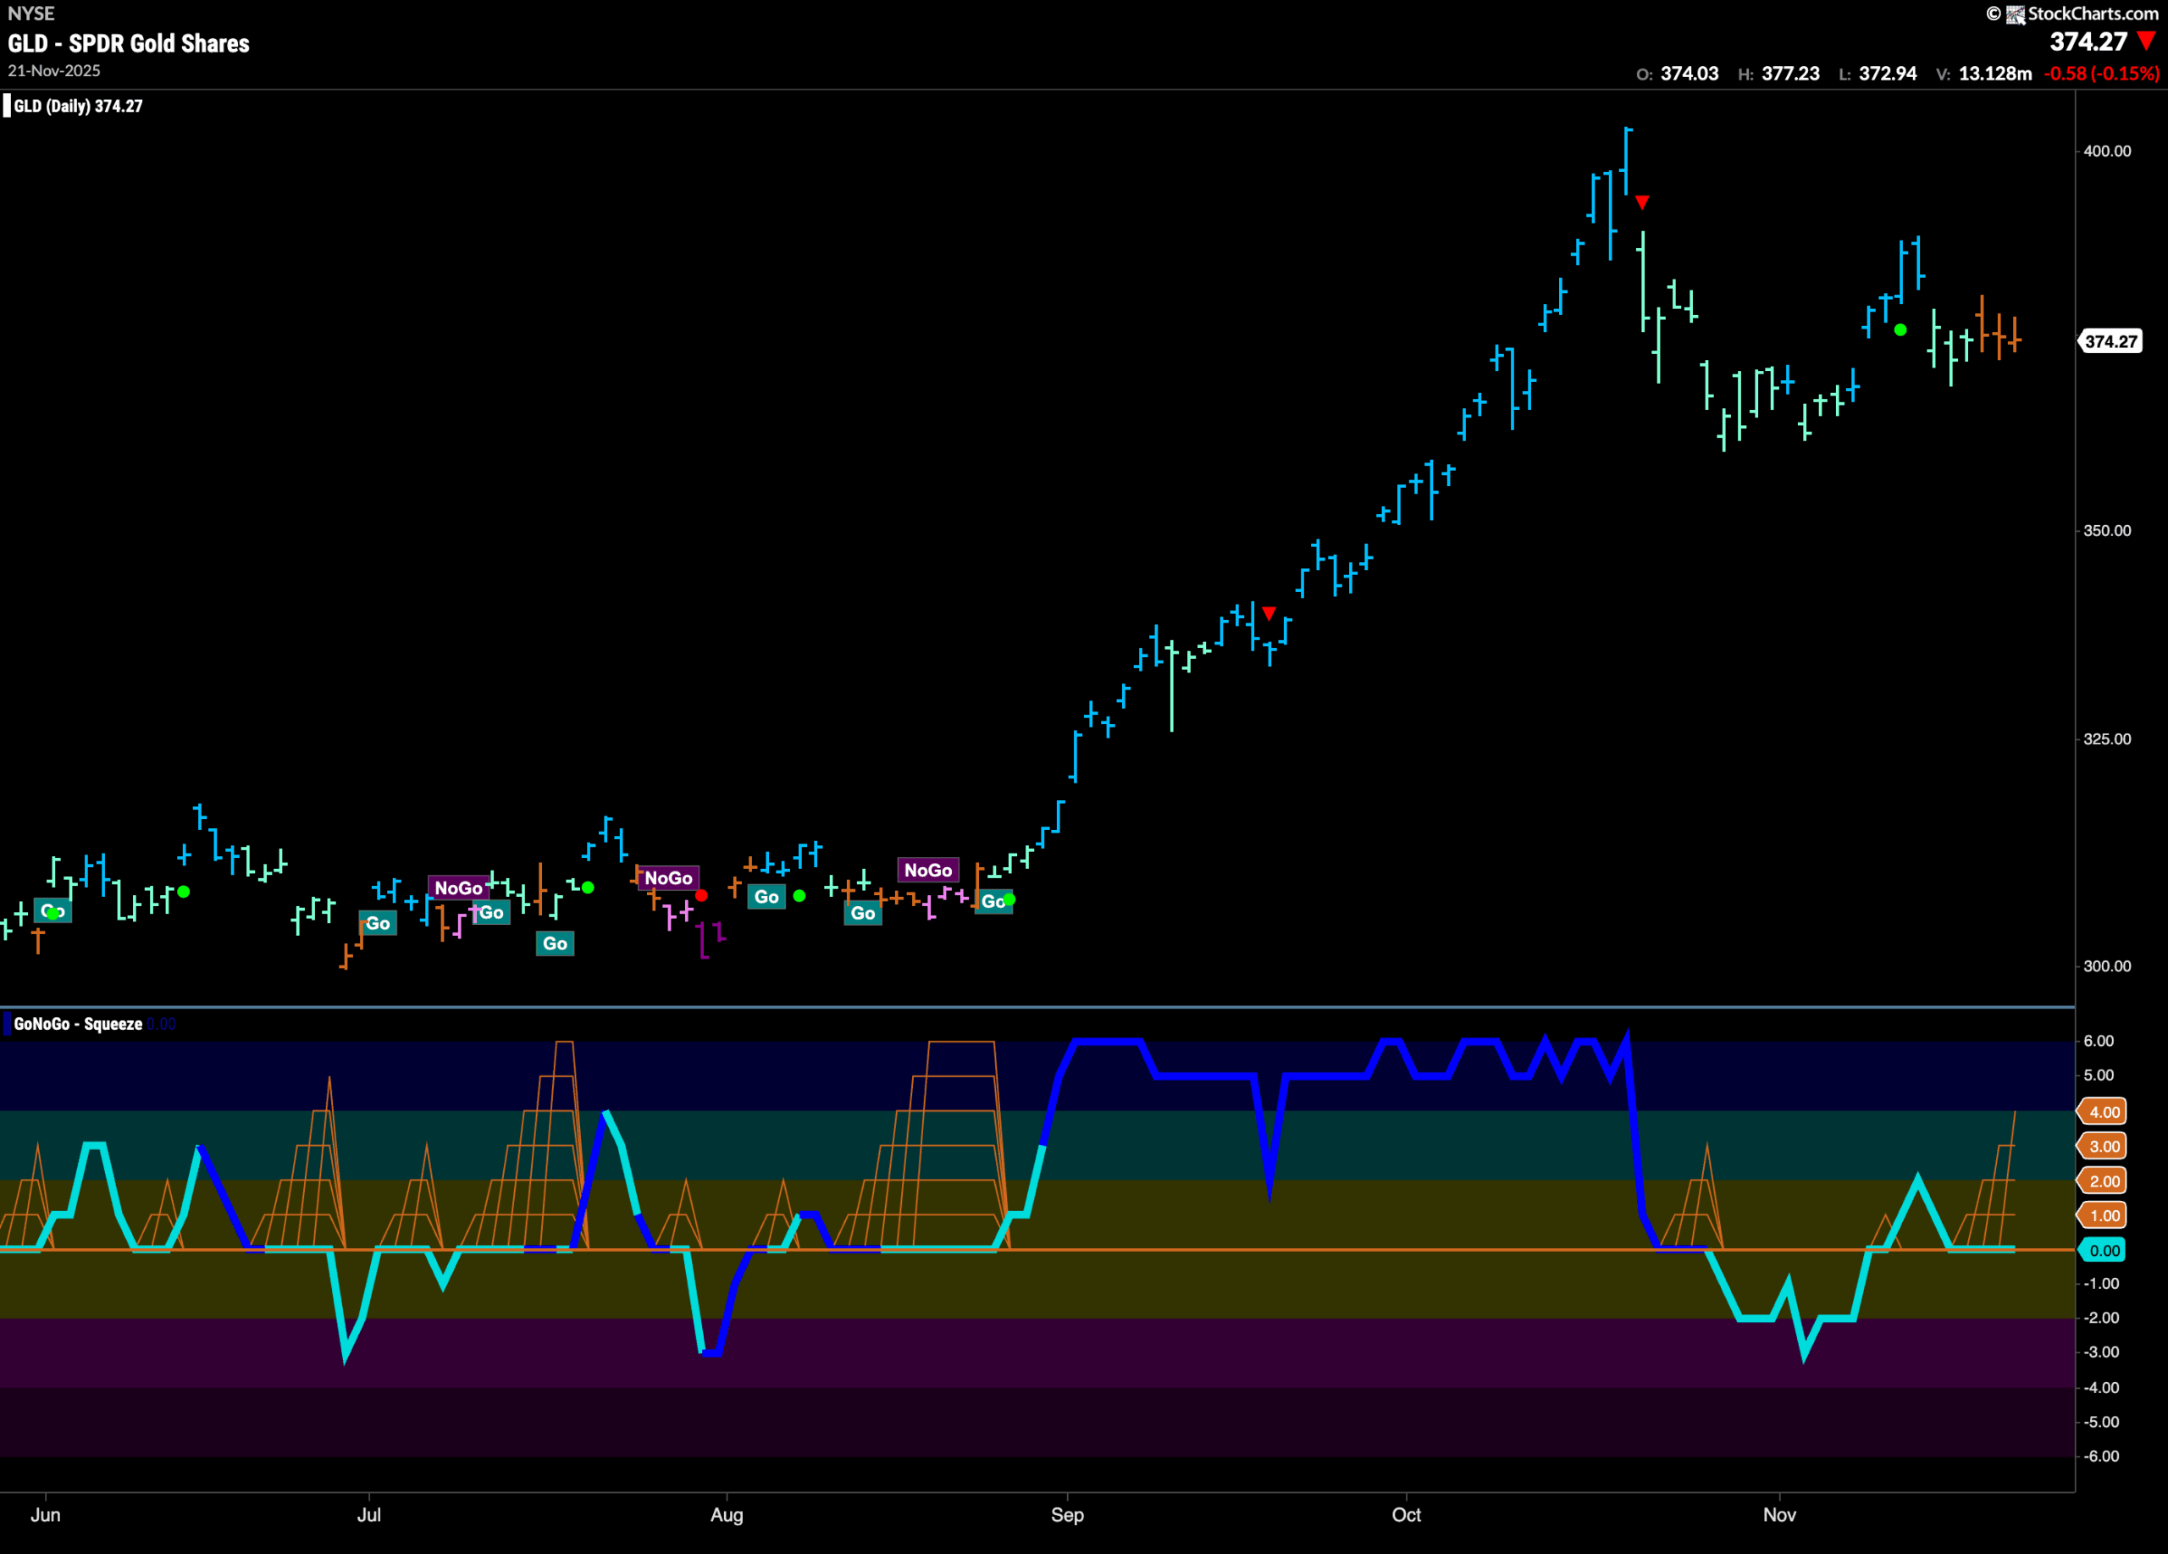Click the 350.00 price axis label
2168x1554 pixels.
2107,530
